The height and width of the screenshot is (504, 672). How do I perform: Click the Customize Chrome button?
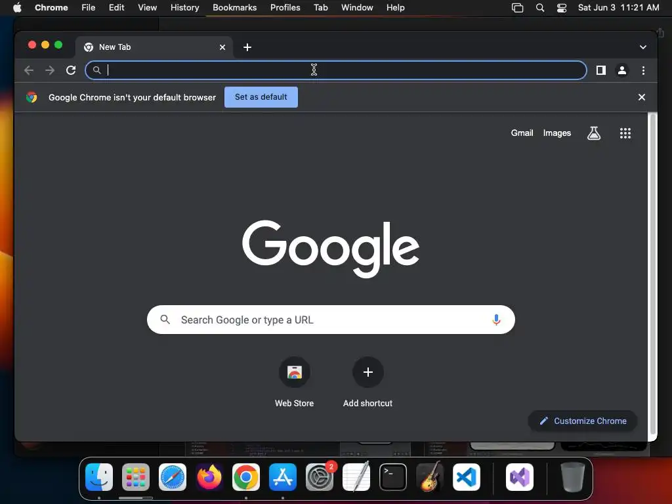pyautogui.click(x=583, y=421)
